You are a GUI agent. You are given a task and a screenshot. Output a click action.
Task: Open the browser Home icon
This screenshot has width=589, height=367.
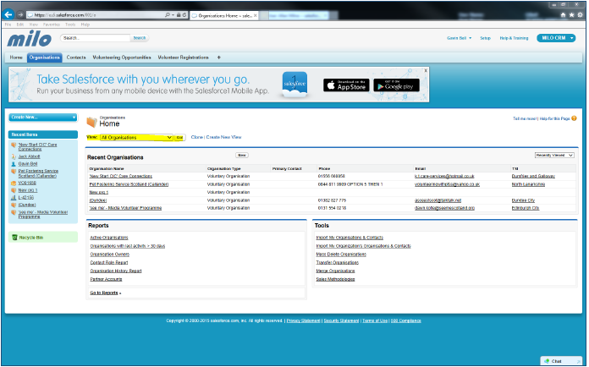[563, 15]
